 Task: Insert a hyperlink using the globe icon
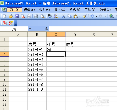pyautogui.click(x=111, y=16)
